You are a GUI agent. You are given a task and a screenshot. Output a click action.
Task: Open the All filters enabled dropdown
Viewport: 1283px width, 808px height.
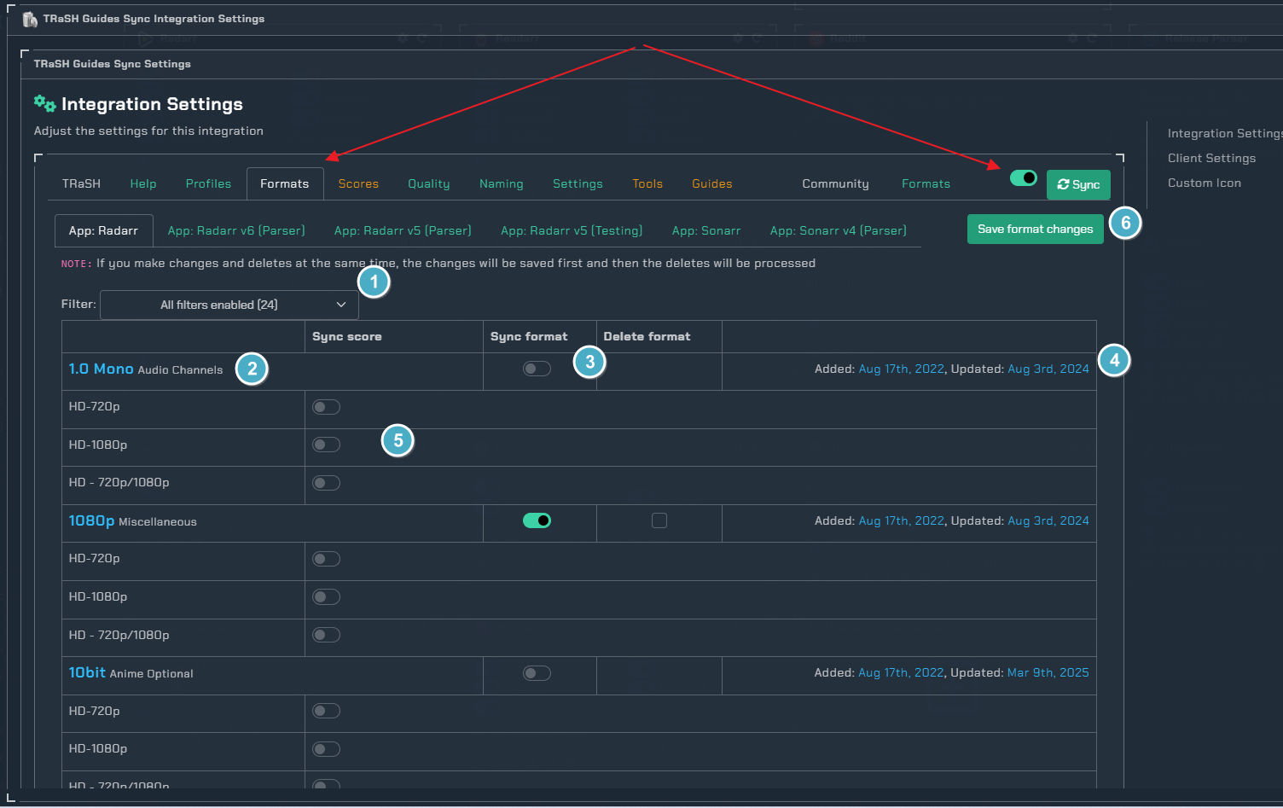pos(229,305)
